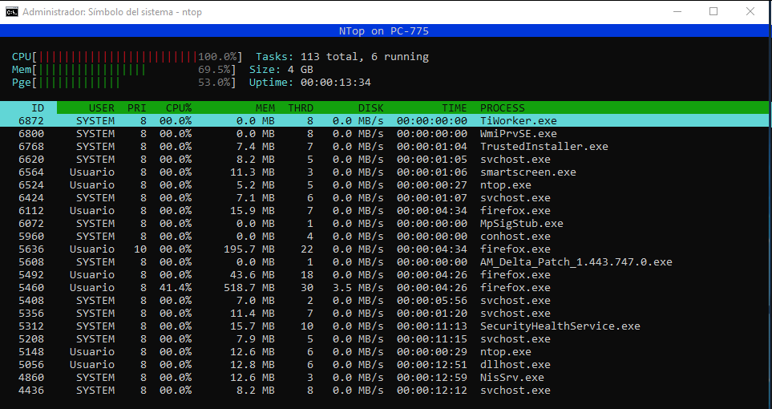Maximize the ntop console window
This screenshot has height=409, width=772.
point(713,12)
